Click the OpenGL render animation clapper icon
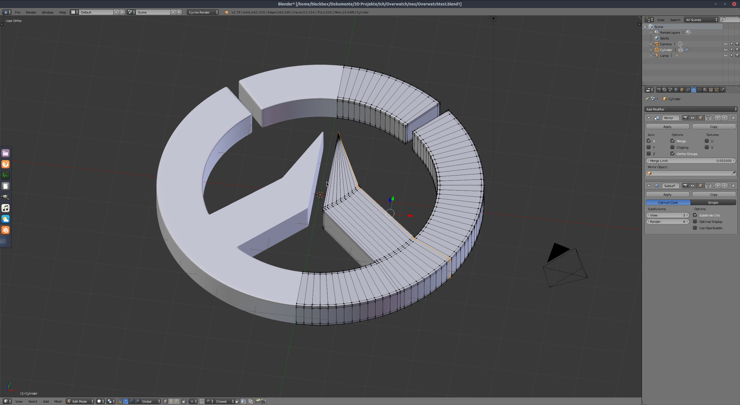Screen dimensions: 740x405 [264, 401]
